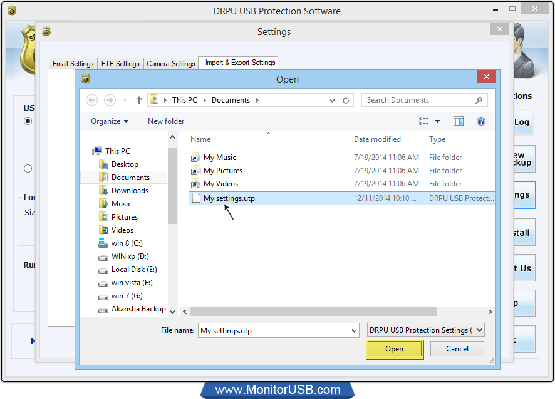Screen dimensions: 555x399
Task: Click This PC in the address breadcrumb
Action: coord(184,100)
